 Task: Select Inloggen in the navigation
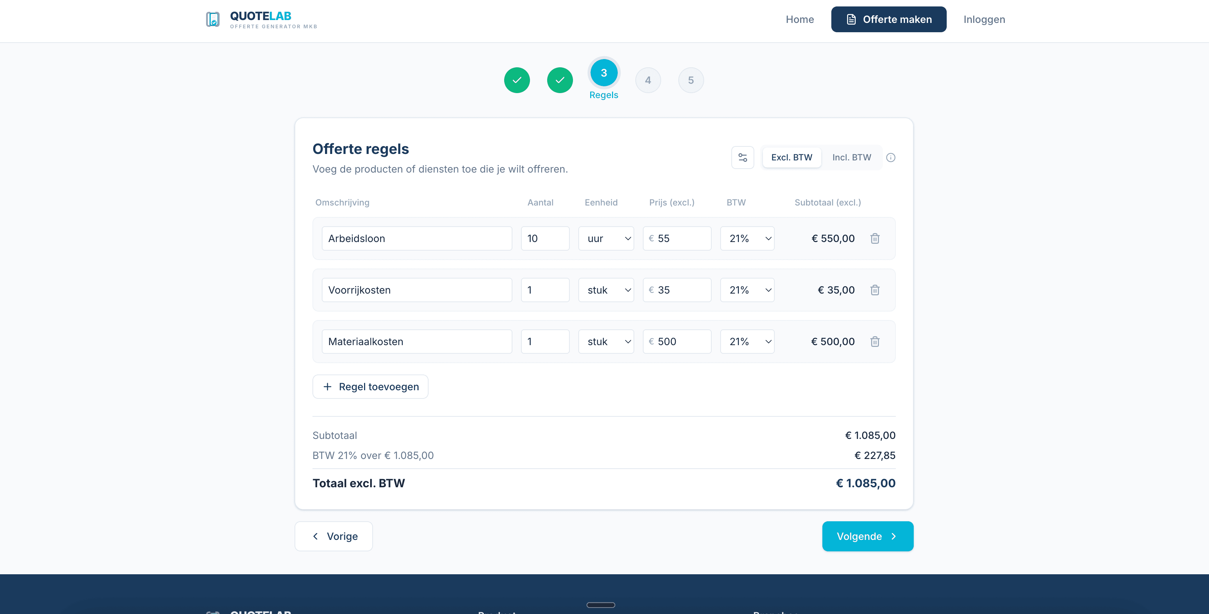[x=984, y=19]
